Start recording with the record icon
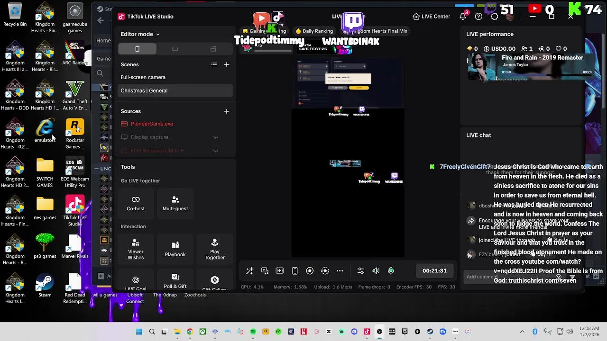607x341 pixels. point(310,271)
